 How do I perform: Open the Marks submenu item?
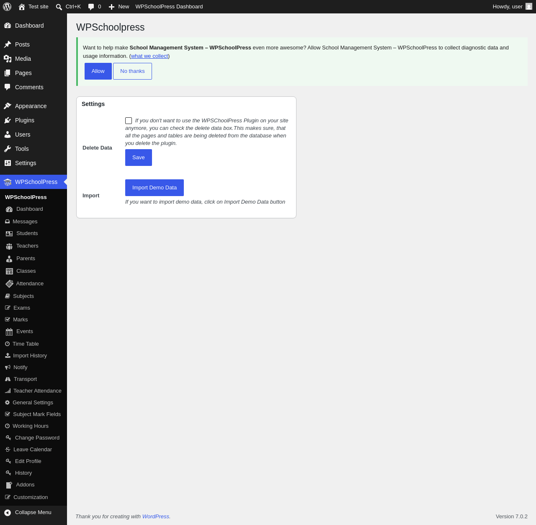point(33,319)
